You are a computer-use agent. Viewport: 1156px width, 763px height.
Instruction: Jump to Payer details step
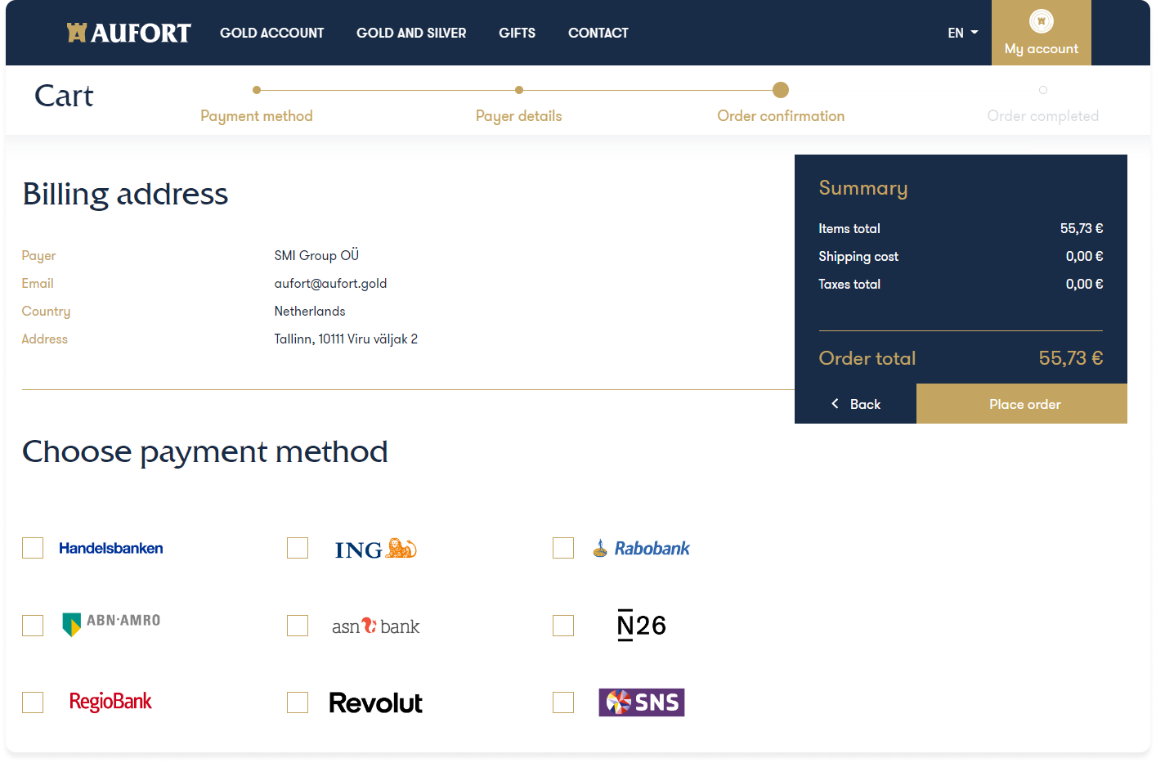[519, 115]
